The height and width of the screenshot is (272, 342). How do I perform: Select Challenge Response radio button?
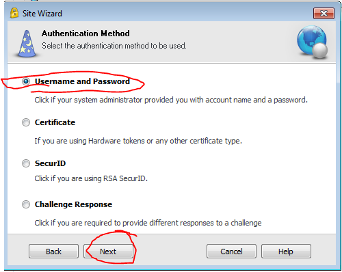click(26, 204)
